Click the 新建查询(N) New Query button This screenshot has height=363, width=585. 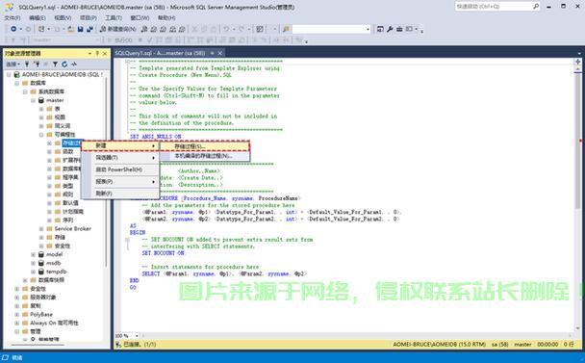pos(118,29)
